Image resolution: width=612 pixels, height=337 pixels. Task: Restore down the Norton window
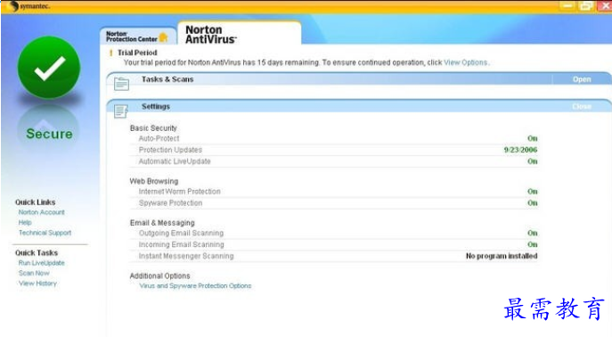[x=585, y=6]
